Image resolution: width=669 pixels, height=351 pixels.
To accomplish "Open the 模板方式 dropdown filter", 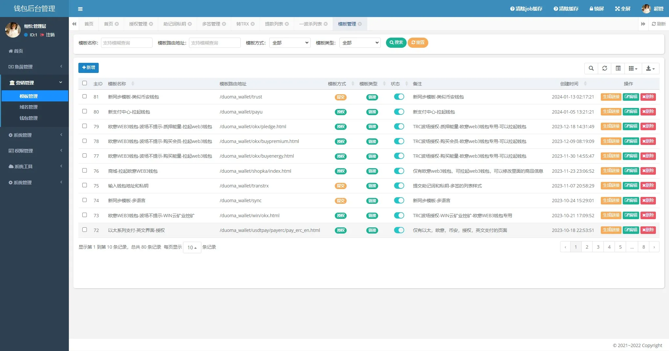I will pyautogui.click(x=290, y=43).
